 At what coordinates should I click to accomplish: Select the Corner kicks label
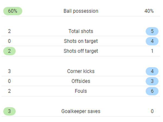[81, 71]
